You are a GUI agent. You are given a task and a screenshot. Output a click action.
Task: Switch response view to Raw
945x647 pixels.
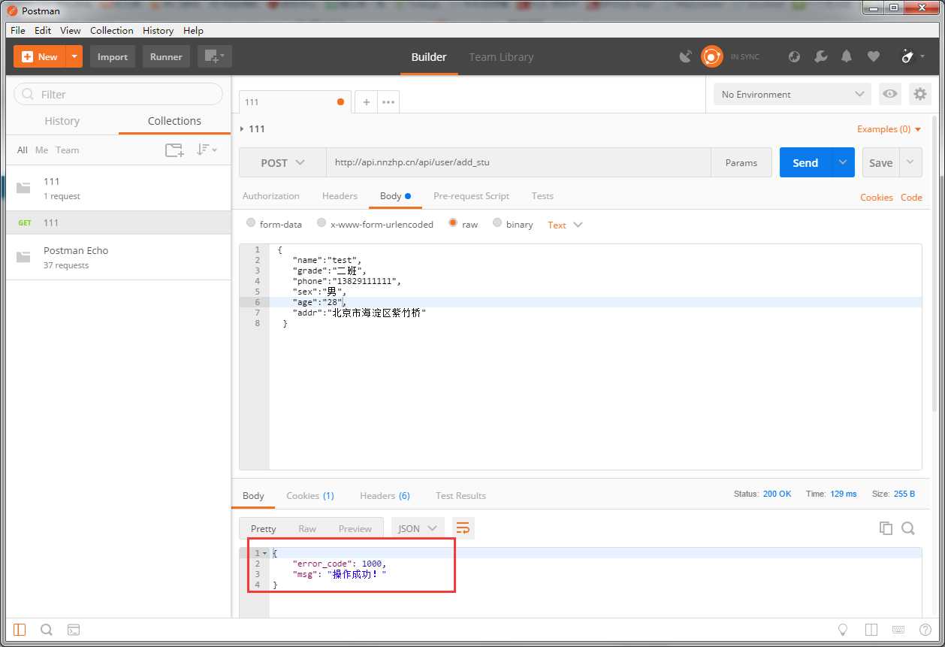(307, 529)
